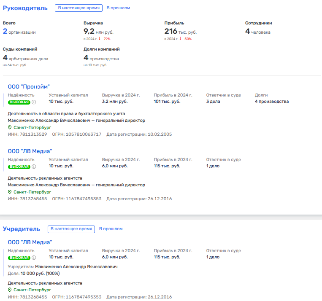Click the Руководитель section heading
The image size is (322, 301).
pos(25,8)
